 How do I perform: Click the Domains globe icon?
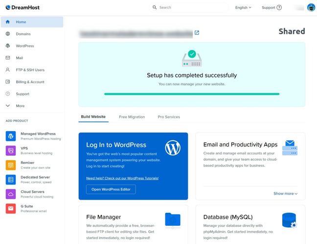[x=8, y=34]
